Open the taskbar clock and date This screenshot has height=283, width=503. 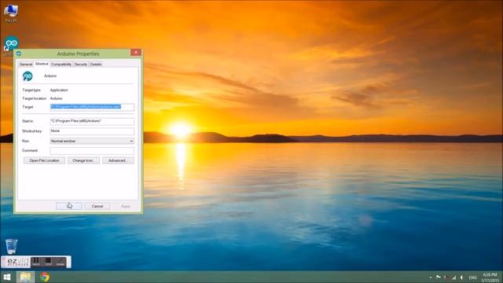coord(490,277)
